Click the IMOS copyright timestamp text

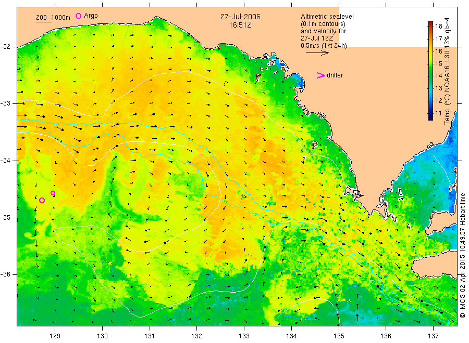(x=463, y=256)
